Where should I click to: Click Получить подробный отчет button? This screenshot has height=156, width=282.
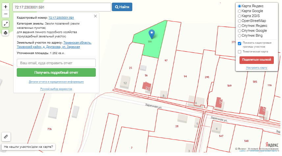point(56,72)
